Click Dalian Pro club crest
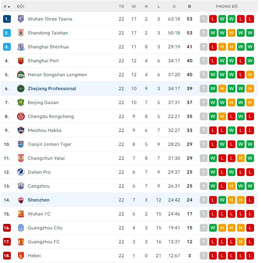This screenshot has height=263, width=261. pos(21,172)
